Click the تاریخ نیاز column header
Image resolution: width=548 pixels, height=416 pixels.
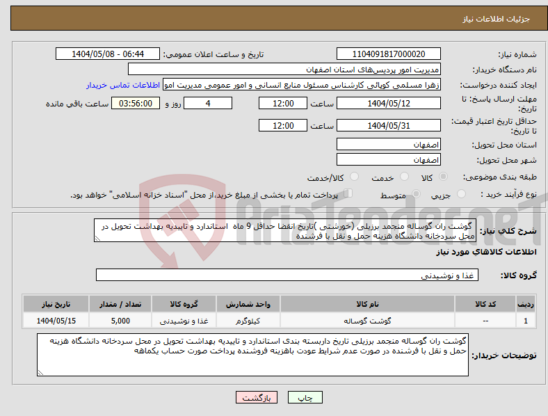(56, 304)
